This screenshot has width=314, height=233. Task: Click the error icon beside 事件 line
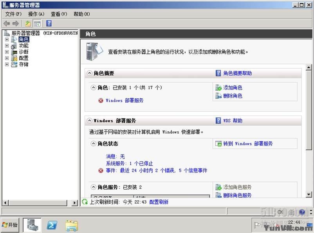[101, 171]
